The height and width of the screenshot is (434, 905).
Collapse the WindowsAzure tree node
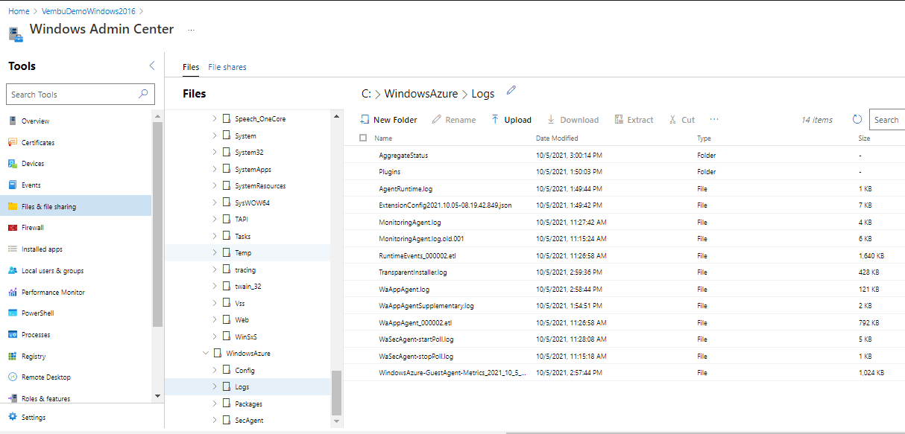click(x=206, y=353)
